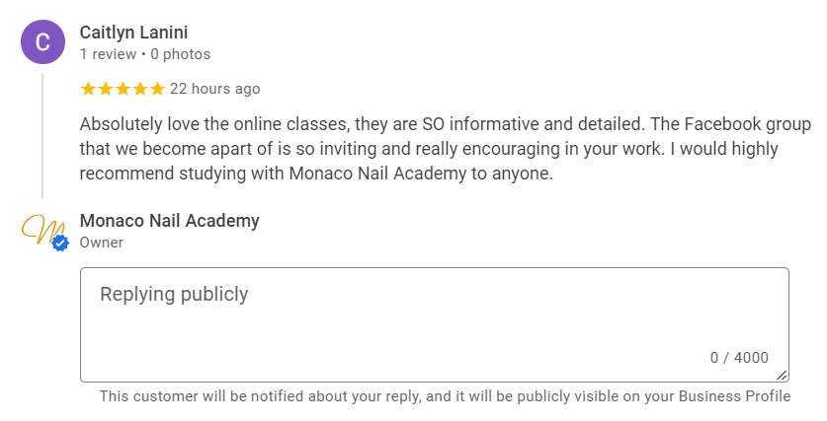Viewport: 827px width, 421px height.
Task: Click the second star of the rating
Action: pos(106,89)
